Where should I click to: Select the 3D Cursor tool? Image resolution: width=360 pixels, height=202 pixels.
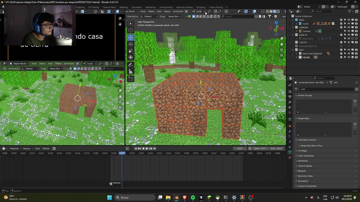pyautogui.click(x=131, y=30)
